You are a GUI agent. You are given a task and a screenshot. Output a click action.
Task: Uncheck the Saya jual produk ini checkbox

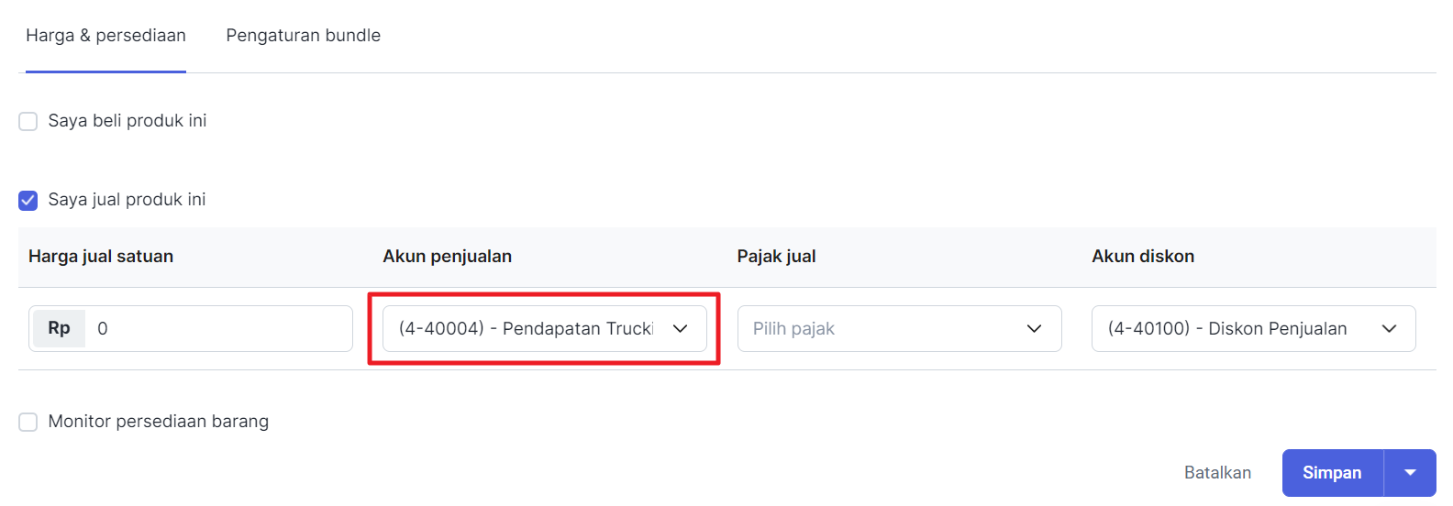pos(28,200)
